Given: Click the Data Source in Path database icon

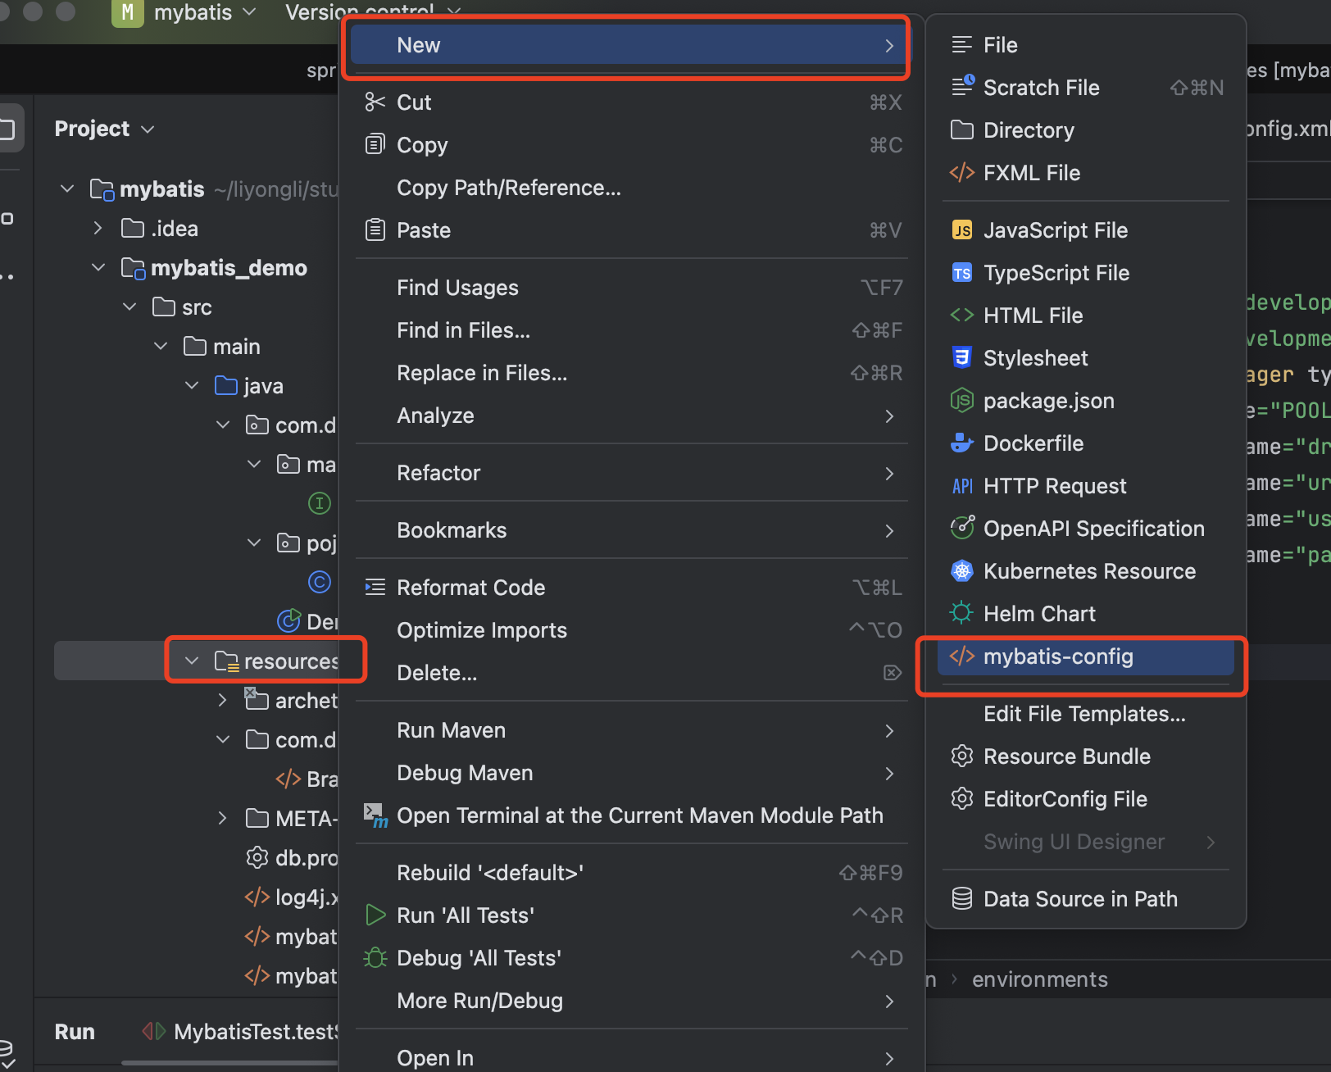Looking at the screenshot, I should click(962, 898).
